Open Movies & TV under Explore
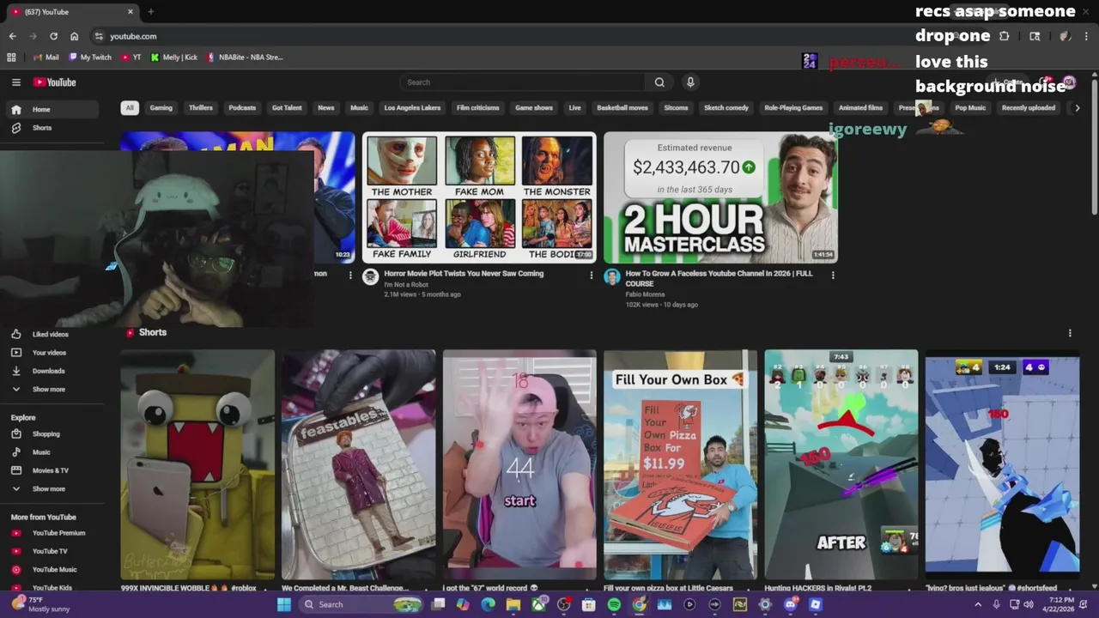 52,470
